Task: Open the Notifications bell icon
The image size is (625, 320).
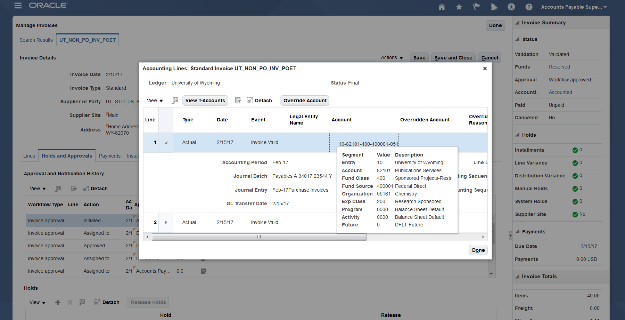Action: [494, 7]
